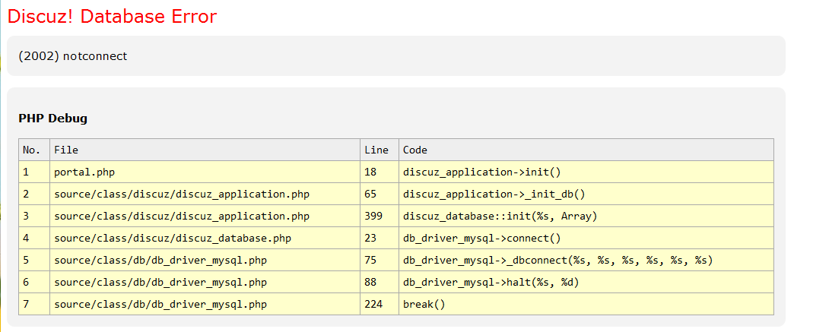Click row number 2 in No. column
This screenshot has width=813, height=332.
tap(34, 194)
